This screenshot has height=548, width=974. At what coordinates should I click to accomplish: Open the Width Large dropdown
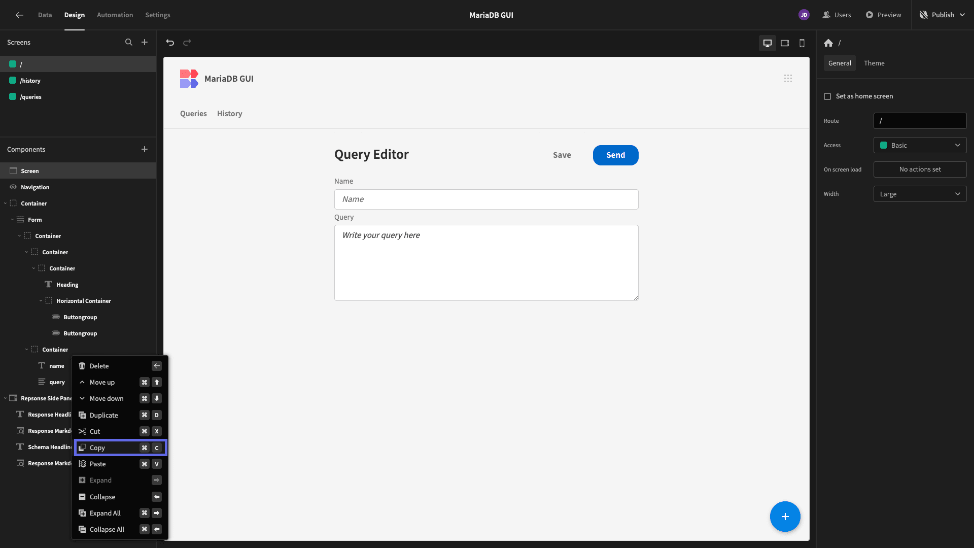(920, 194)
